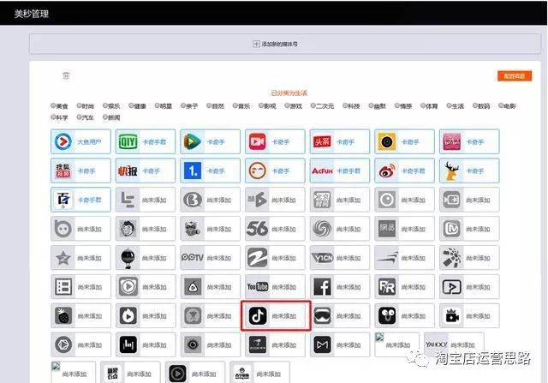Select the grey Yahoo logo icon
The height and width of the screenshot is (383, 548).
click(x=436, y=344)
